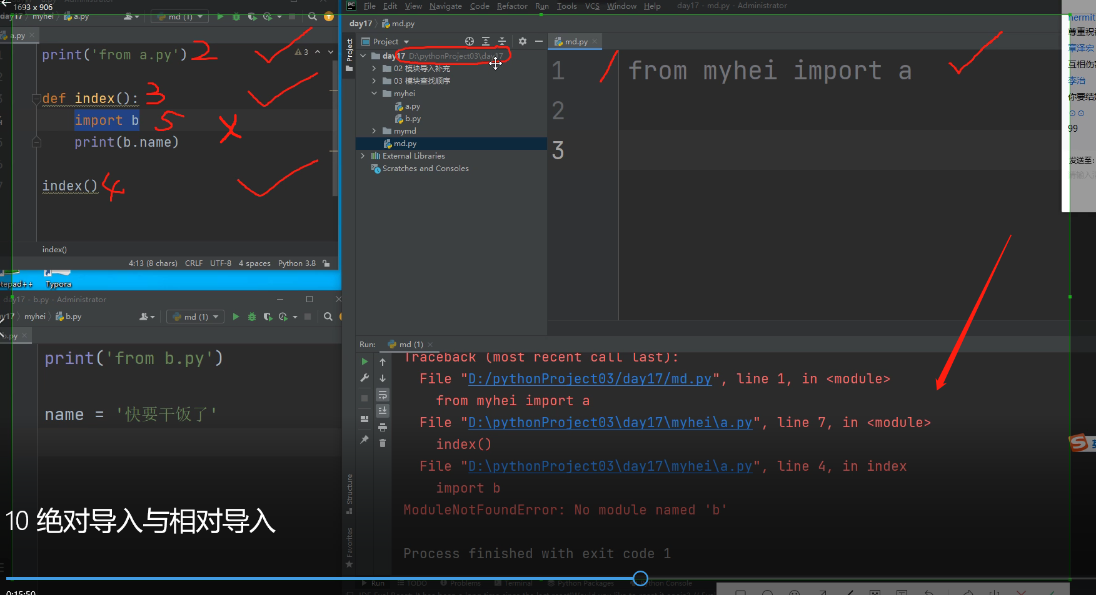Rerun md (1) from Run panel
The width and height of the screenshot is (1096, 595).
(x=365, y=361)
